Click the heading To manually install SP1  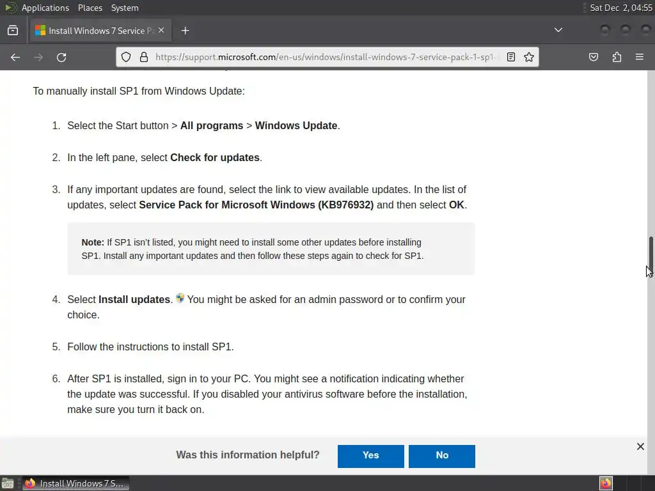[139, 91]
